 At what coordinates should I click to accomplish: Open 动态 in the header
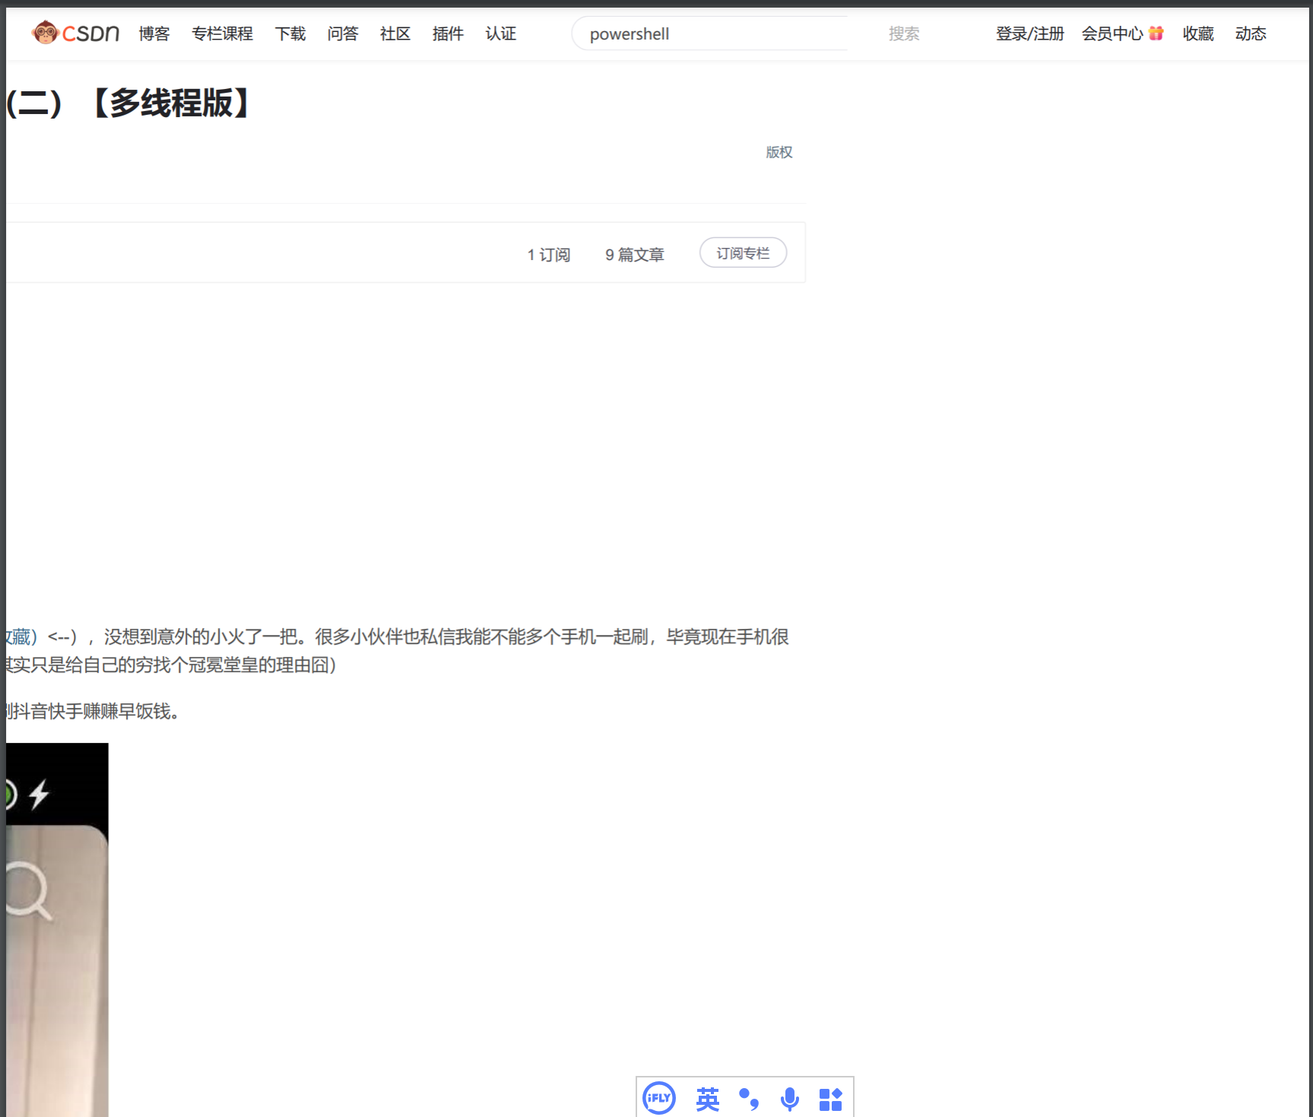(x=1251, y=33)
